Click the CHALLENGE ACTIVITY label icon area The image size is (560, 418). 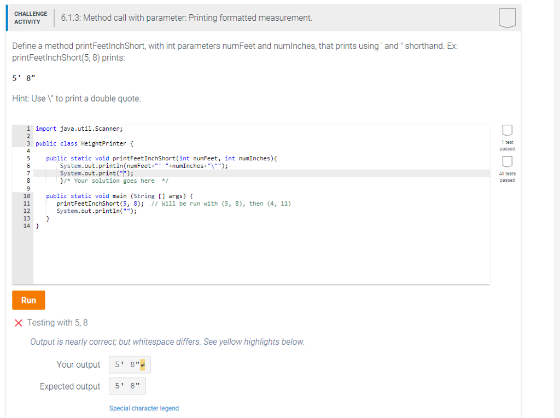point(31,18)
